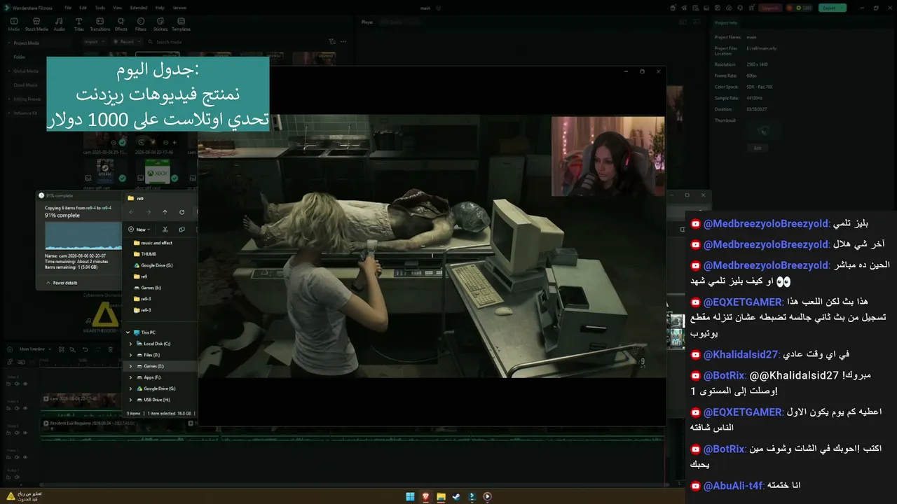897x504 pixels.
Task: Open File Explorer from the taskbar
Action: [x=441, y=497]
